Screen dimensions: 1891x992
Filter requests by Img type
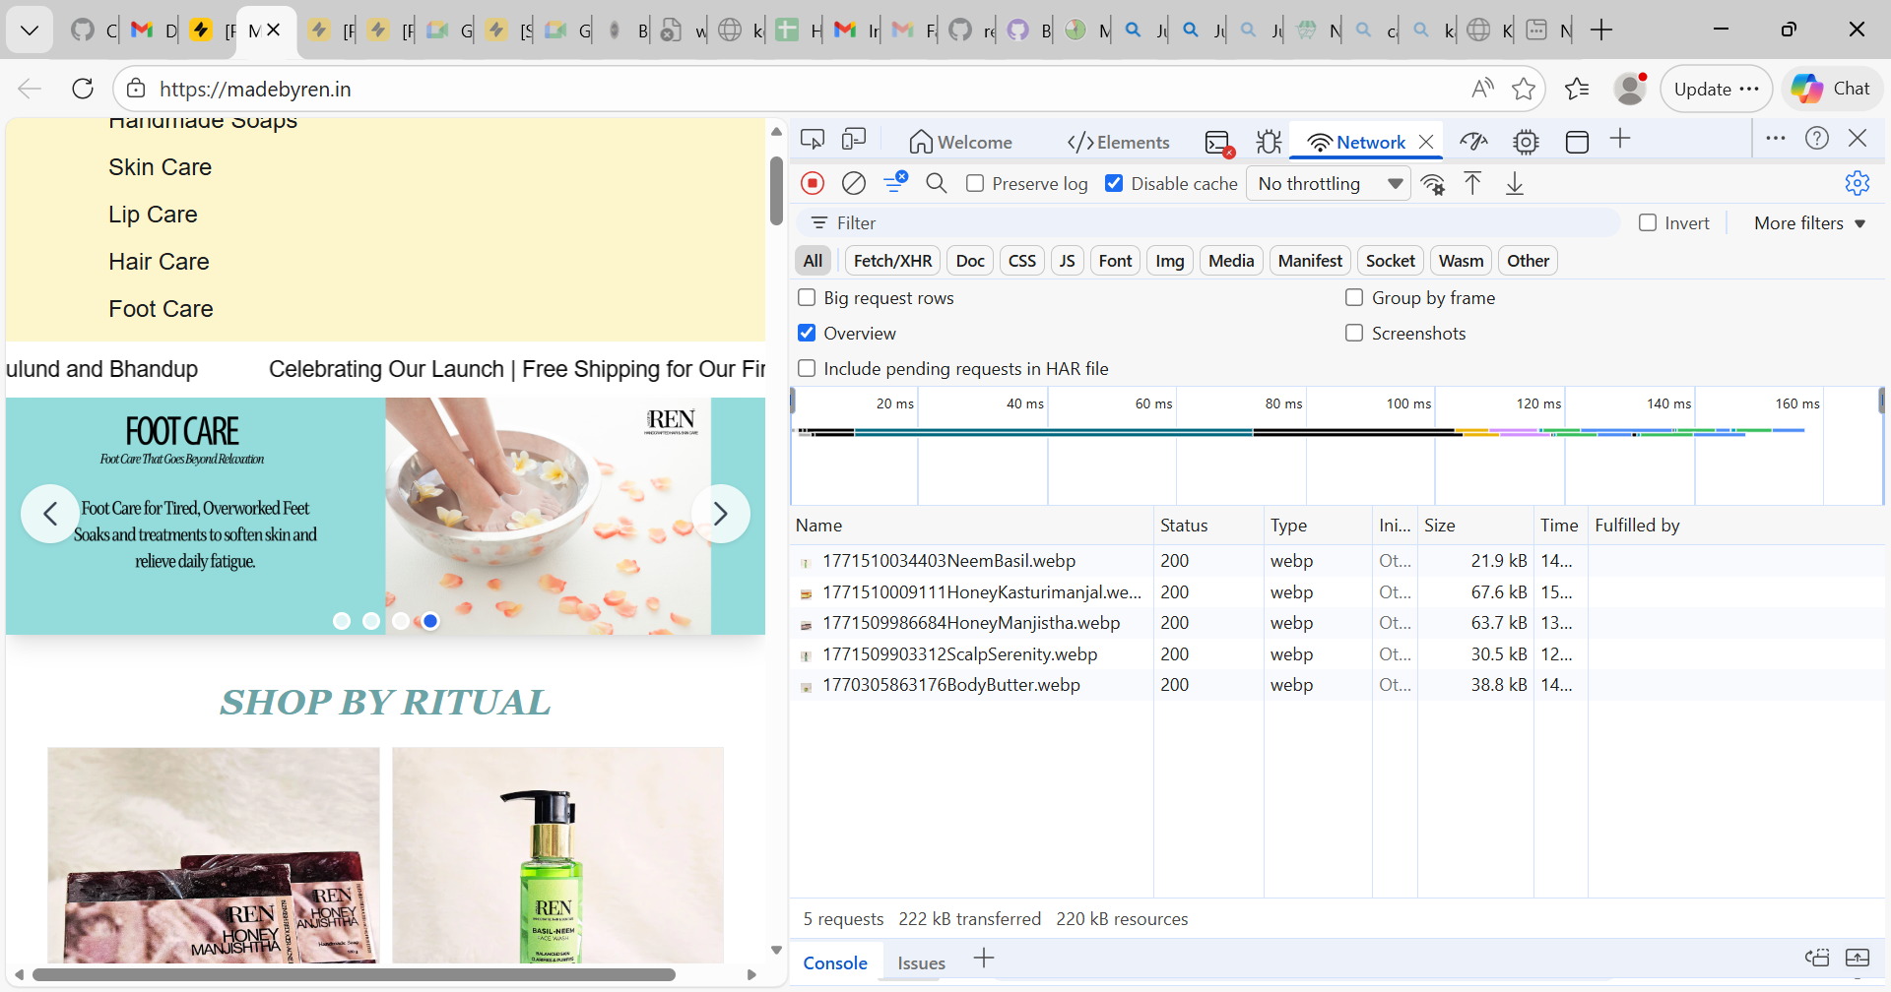tap(1169, 261)
